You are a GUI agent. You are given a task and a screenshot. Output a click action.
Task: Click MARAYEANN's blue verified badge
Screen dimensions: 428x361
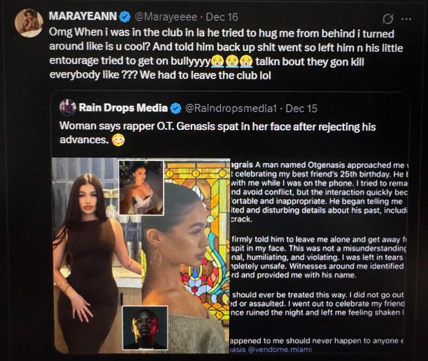tap(125, 17)
